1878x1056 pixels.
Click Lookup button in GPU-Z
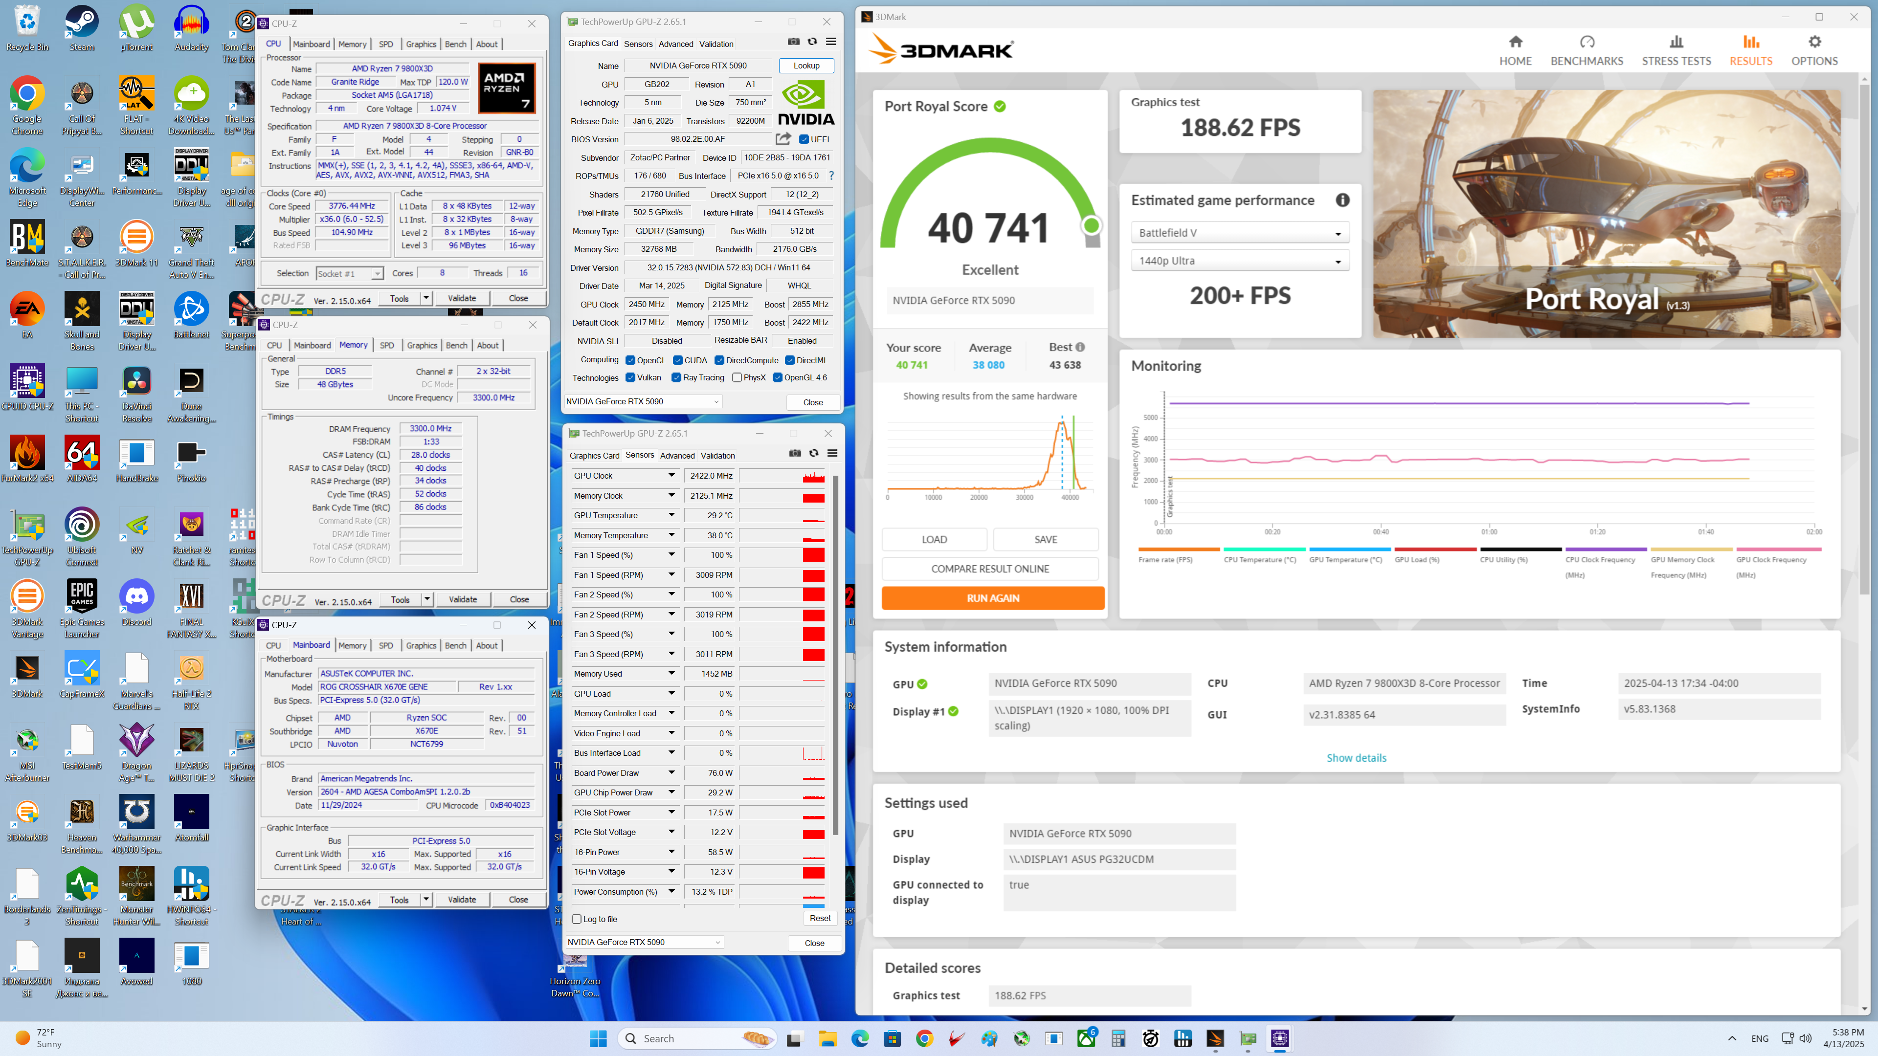pos(806,66)
